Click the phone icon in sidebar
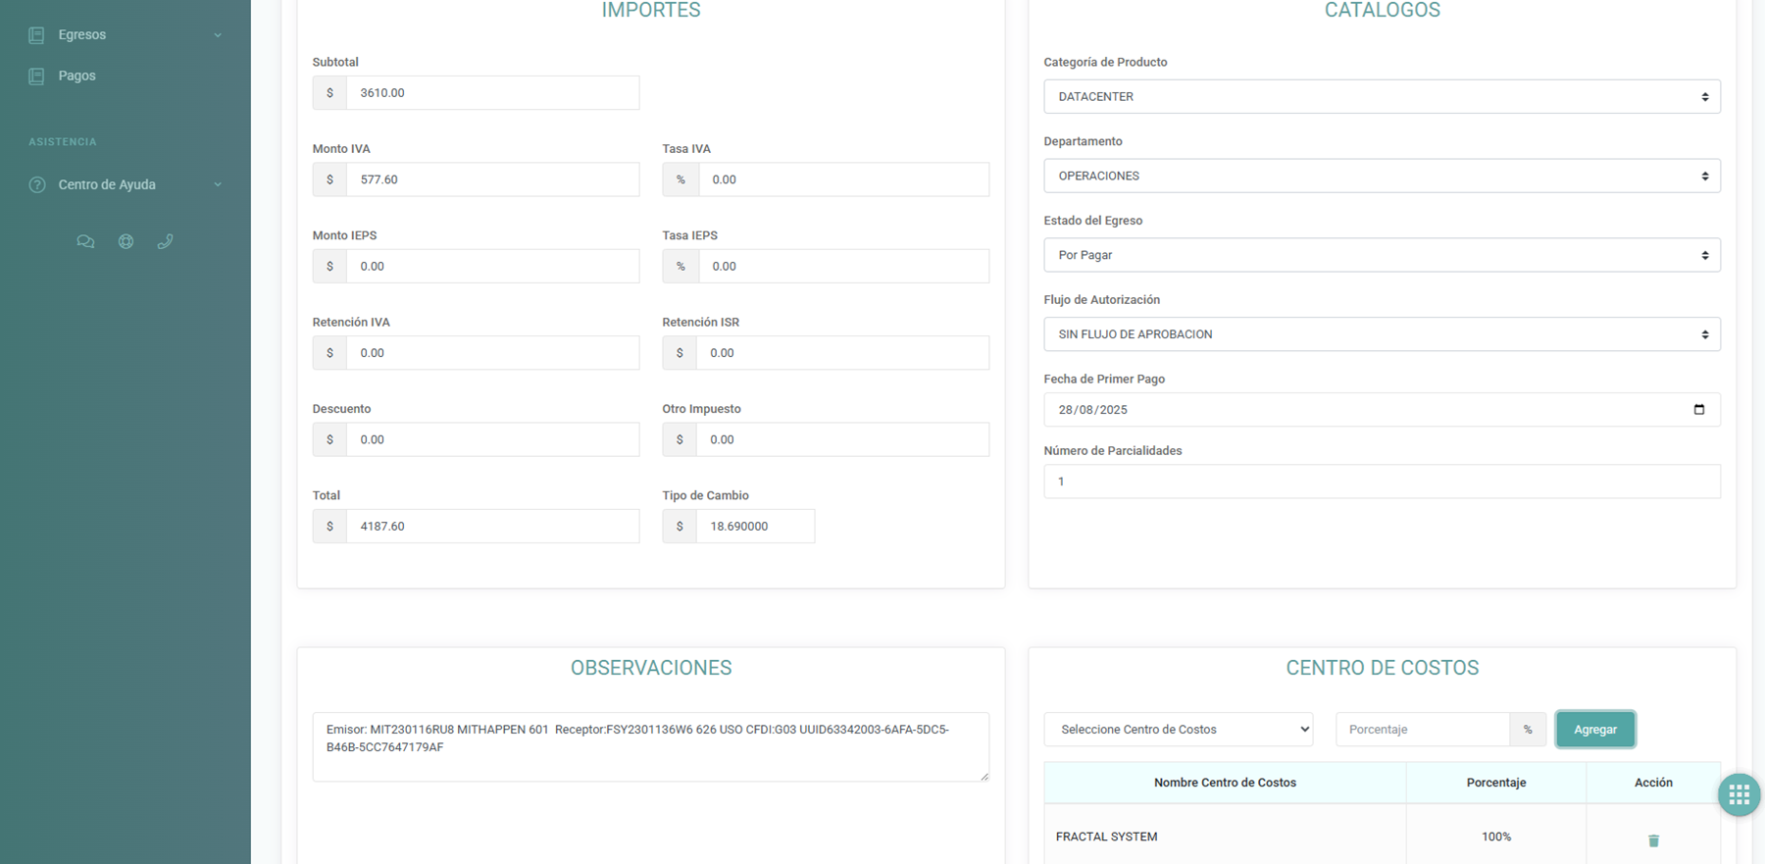The image size is (1765, 864). [165, 241]
